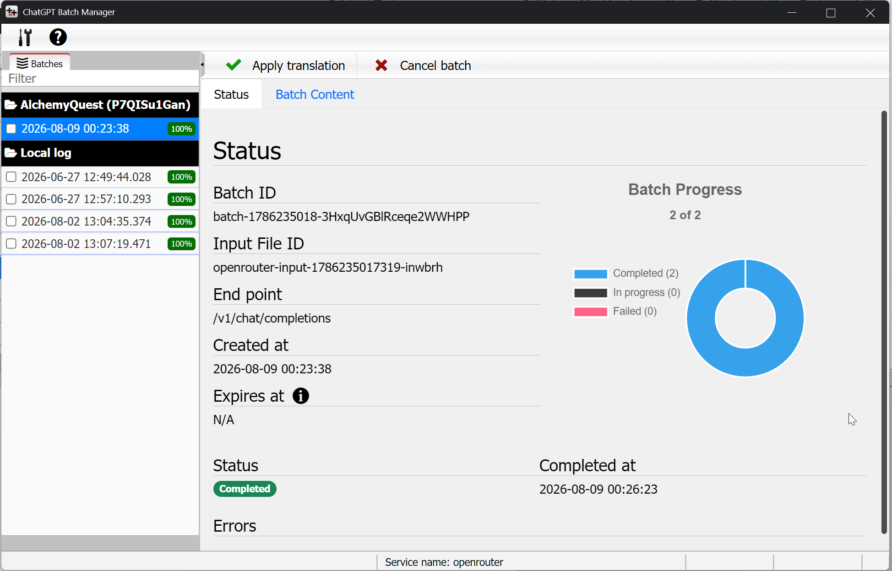892x571 pixels.
Task: Click the Failed legend pink swatch
Action: (591, 312)
